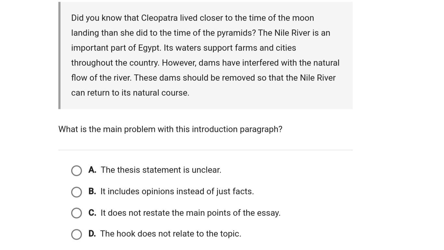Choose the radio circle beside option B
The height and width of the screenshot is (250, 444).
[76, 192]
